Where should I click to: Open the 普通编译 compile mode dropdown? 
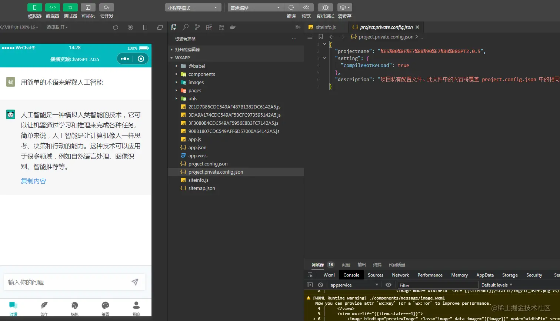pos(256,7)
